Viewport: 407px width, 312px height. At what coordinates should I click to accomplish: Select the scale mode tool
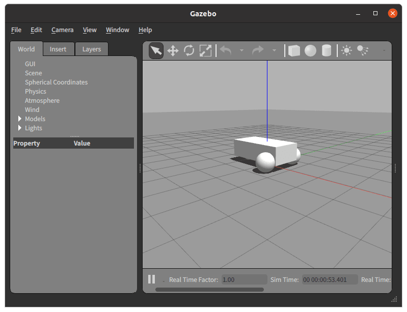(x=205, y=50)
